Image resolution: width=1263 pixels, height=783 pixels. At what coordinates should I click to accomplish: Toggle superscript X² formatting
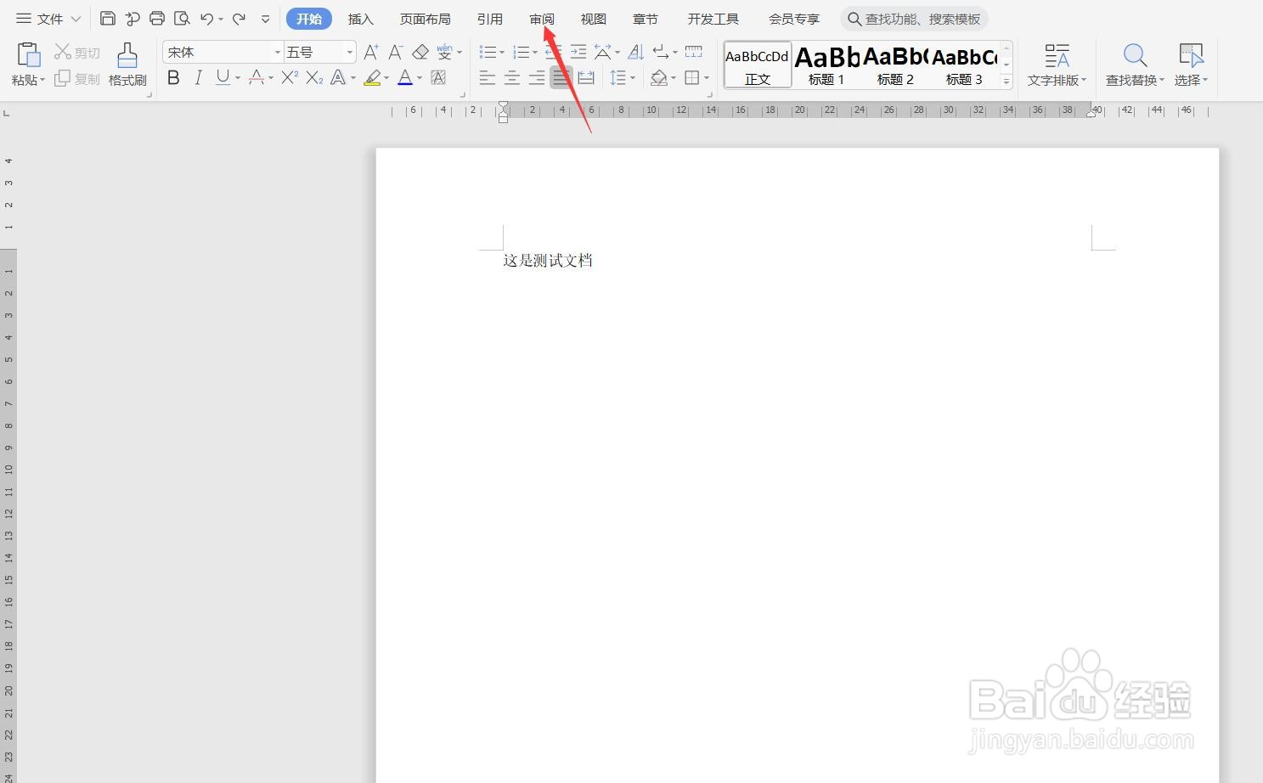point(290,78)
